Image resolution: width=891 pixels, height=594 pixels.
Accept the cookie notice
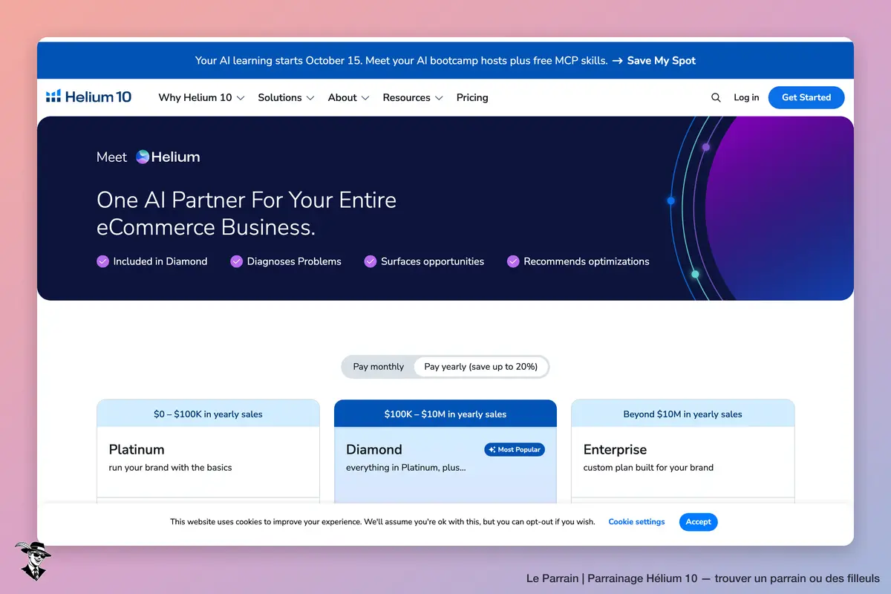point(699,522)
